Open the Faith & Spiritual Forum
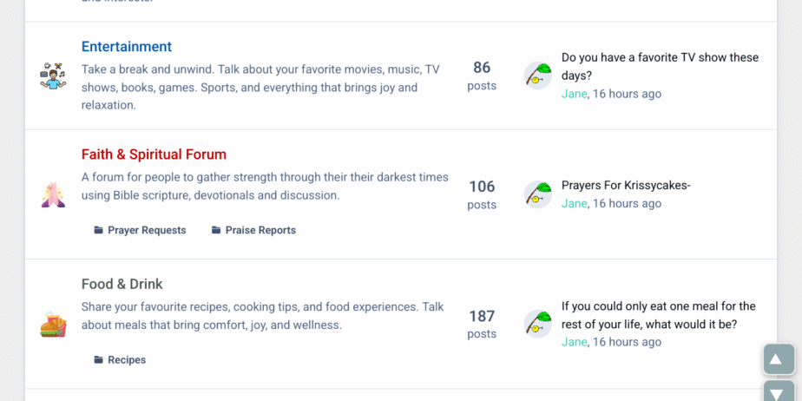Image resolution: width=802 pixels, height=401 pixels. [154, 154]
